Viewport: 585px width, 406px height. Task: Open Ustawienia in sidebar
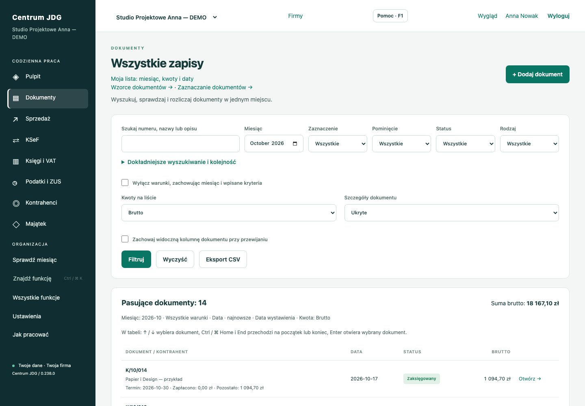[27, 316]
